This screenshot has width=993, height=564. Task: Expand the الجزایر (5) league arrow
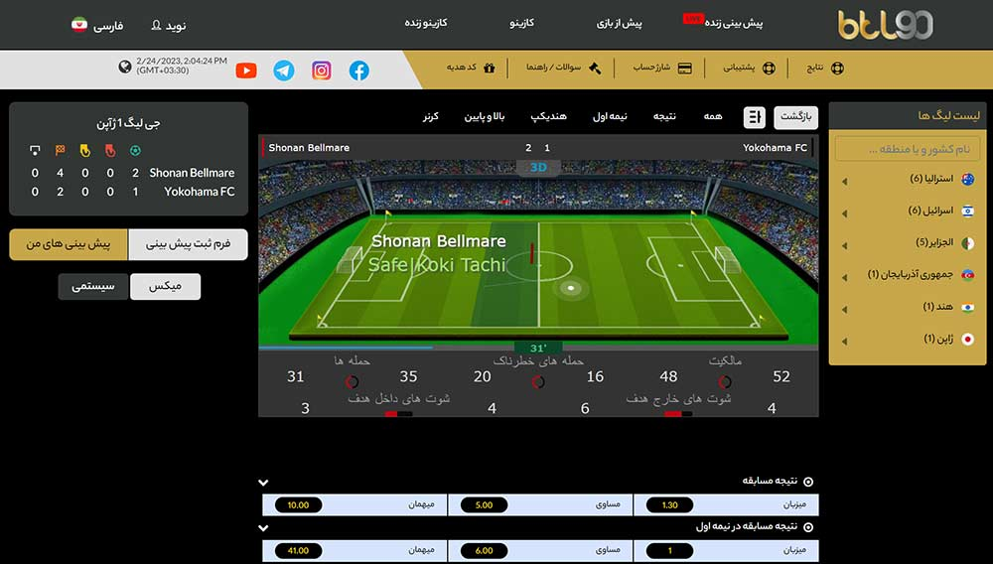coord(844,245)
